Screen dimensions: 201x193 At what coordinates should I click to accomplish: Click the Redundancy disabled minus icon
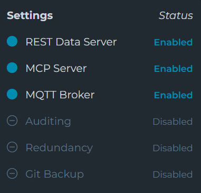point(12,147)
